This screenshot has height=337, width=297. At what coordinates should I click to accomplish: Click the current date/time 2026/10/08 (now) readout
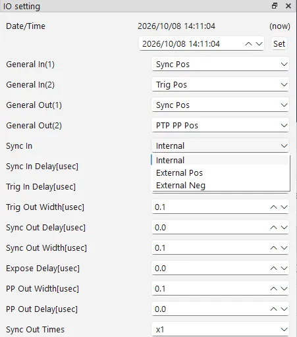(176, 26)
